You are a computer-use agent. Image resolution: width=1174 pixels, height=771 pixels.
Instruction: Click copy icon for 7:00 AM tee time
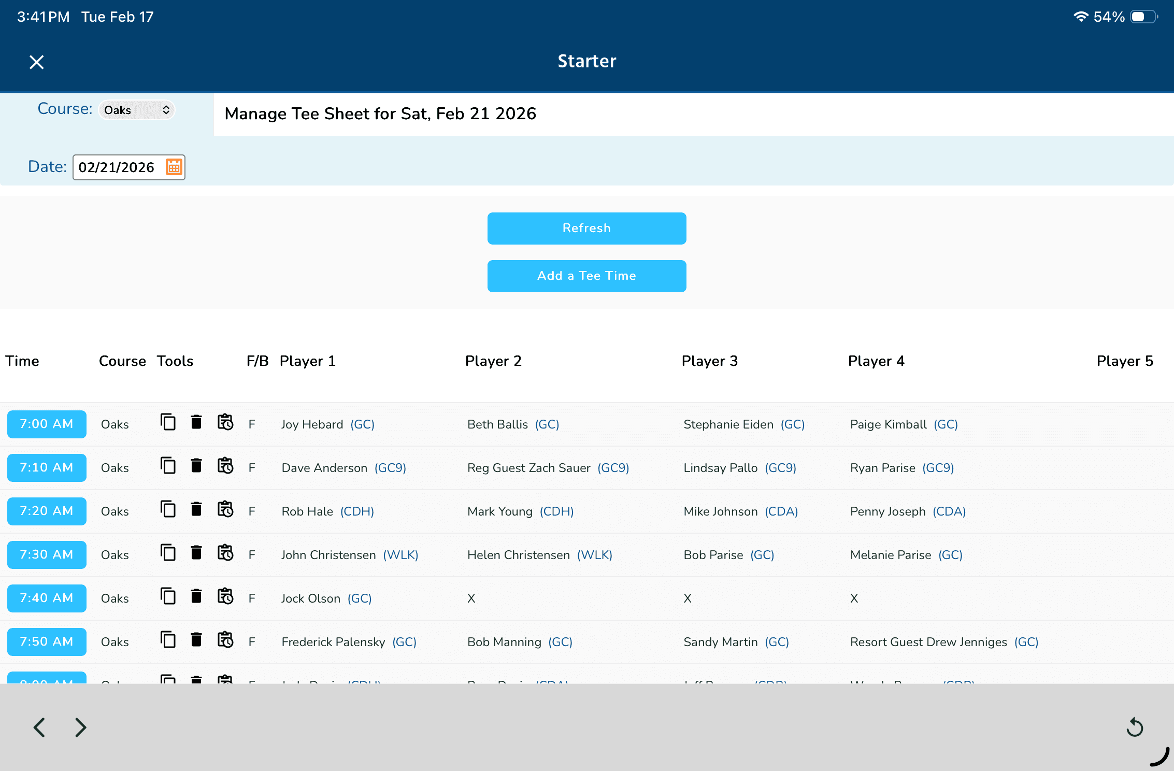[168, 422]
